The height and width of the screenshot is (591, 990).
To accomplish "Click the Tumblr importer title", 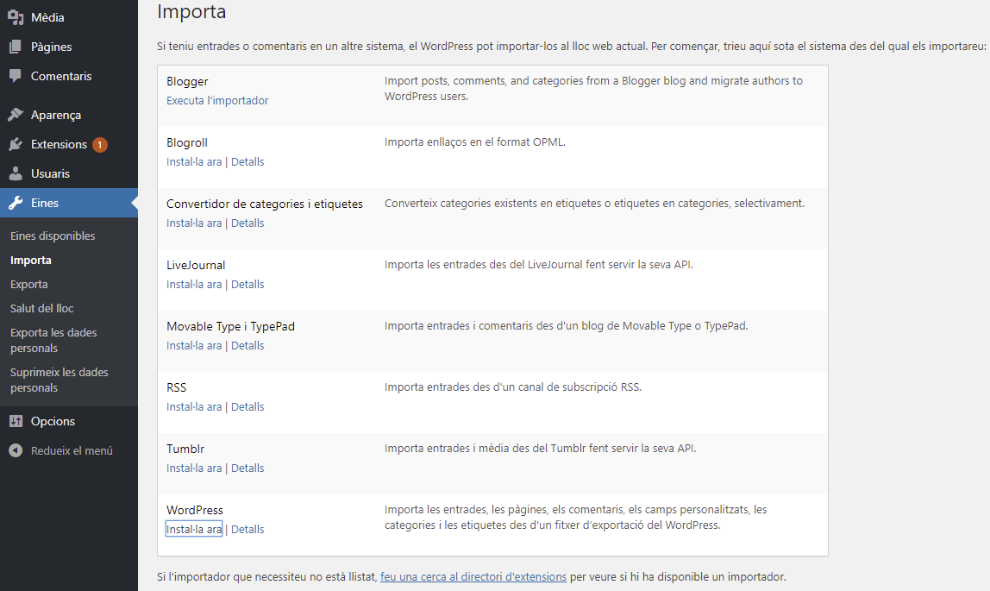I will [x=185, y=449].
